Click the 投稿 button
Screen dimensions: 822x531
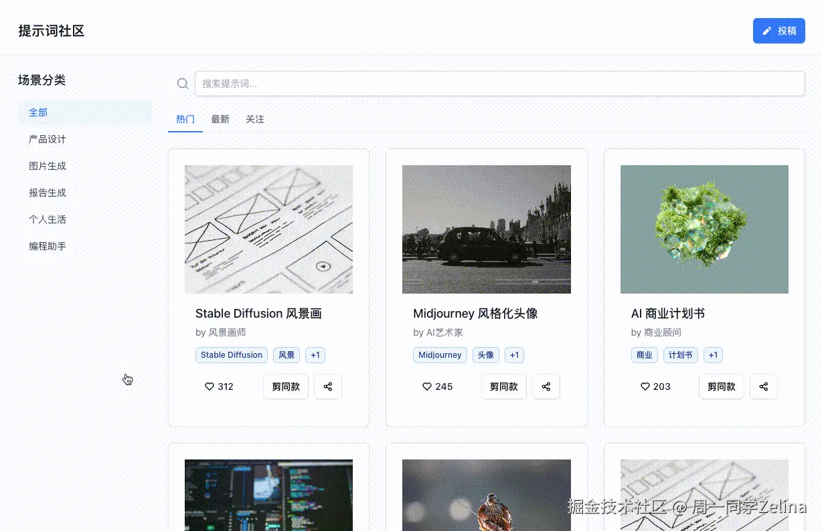[778, 31]
